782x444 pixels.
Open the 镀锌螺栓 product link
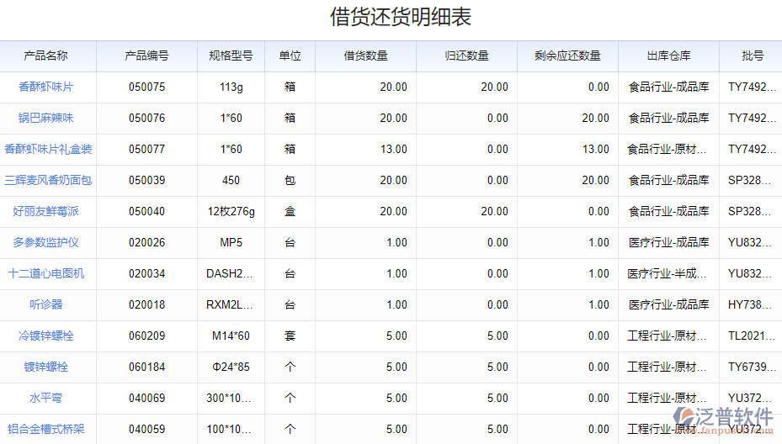(x=46, y=367)
